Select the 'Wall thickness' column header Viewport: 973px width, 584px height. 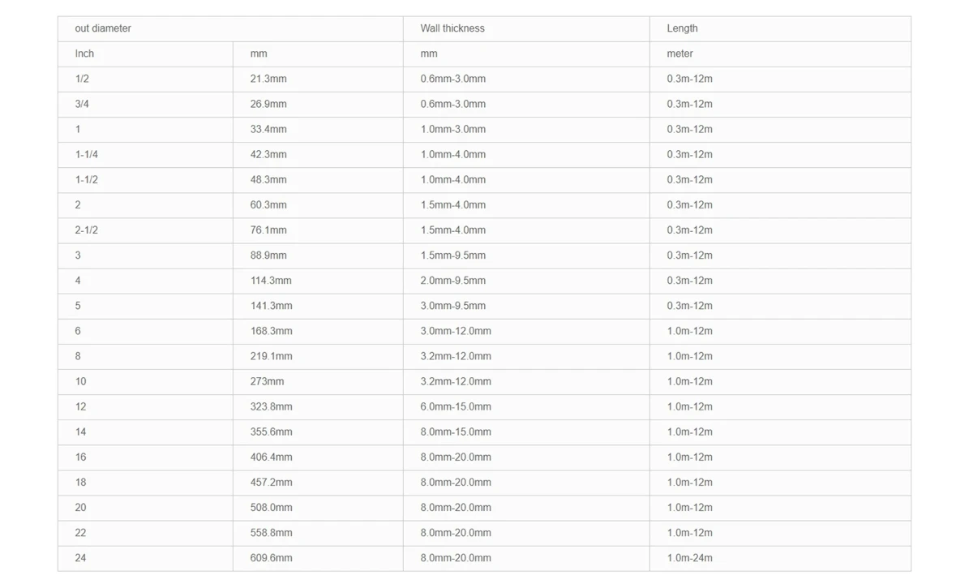526,28
